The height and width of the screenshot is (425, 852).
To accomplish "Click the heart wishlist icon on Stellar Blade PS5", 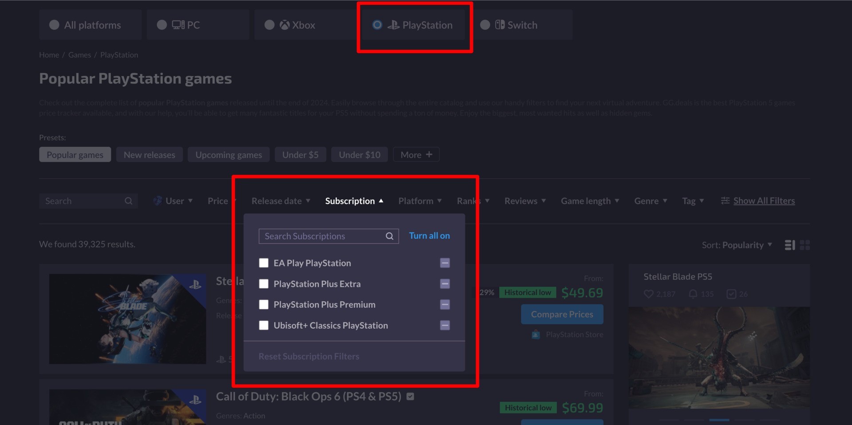I will (648, 294).
